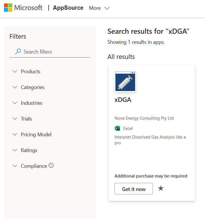Click the Microsoft logo

(x=8, y=8)
